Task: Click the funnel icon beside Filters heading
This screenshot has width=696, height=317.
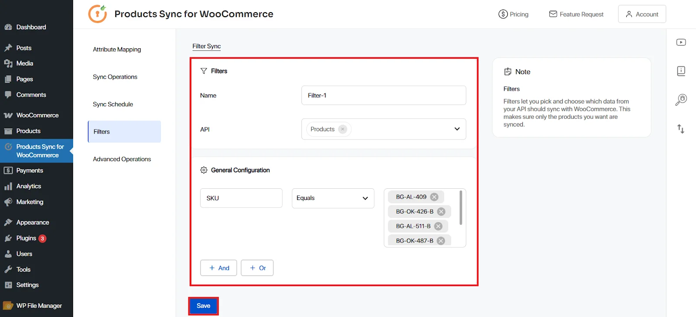Action: [204, 71]
